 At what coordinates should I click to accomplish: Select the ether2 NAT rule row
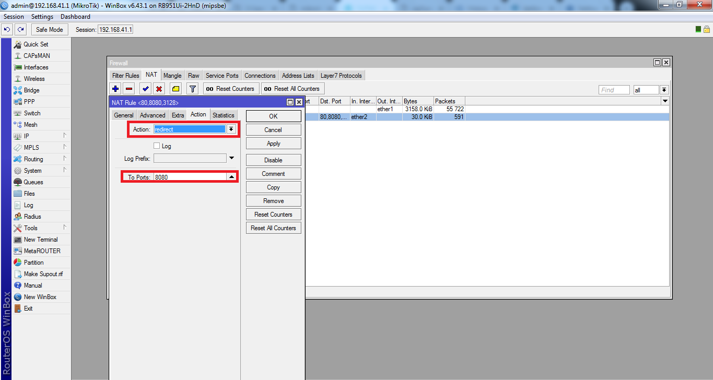pyautogui.click(x=487, y=117)
